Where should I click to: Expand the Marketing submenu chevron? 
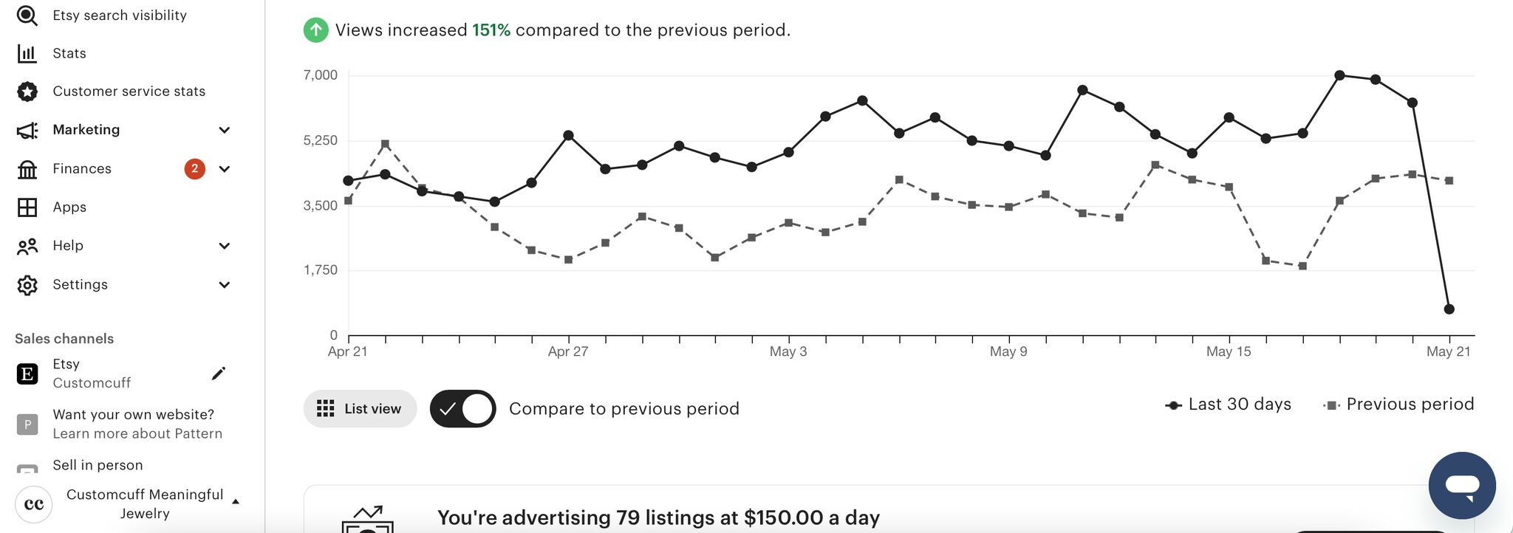point(225,131)
